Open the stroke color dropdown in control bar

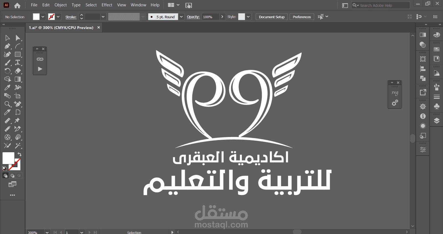pyautogui.click(x=58, y=17)
